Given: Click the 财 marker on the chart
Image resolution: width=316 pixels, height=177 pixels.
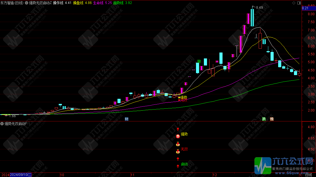Looking at the screenshot, I should pyautogui.click(x=127, y=119).
